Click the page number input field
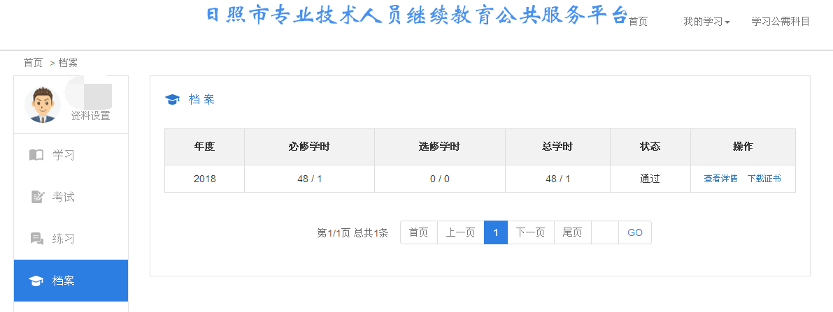This screenshot has height=312, width=833. coord(605,232)
